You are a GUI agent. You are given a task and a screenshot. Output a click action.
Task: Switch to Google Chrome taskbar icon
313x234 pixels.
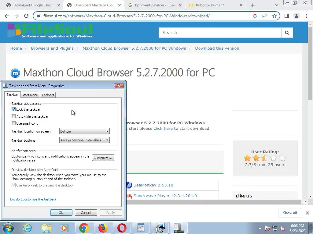pyautogui.click(x=84, y=228)
